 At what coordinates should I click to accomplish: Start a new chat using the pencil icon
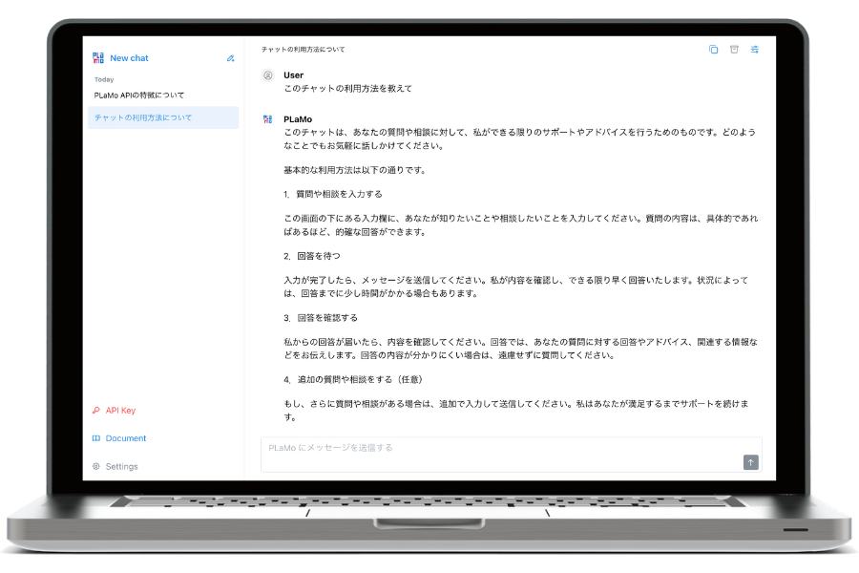[229, 57]
